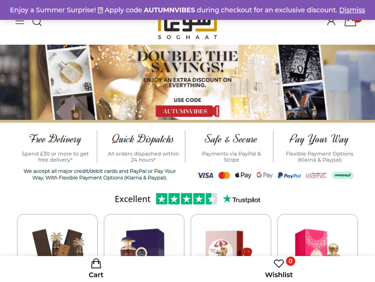
Task: Click the Soghaat logo
Action: (187, 29)
